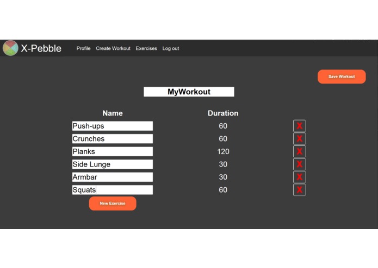Go to Create Workout in the navbar

tap(113, 48)
